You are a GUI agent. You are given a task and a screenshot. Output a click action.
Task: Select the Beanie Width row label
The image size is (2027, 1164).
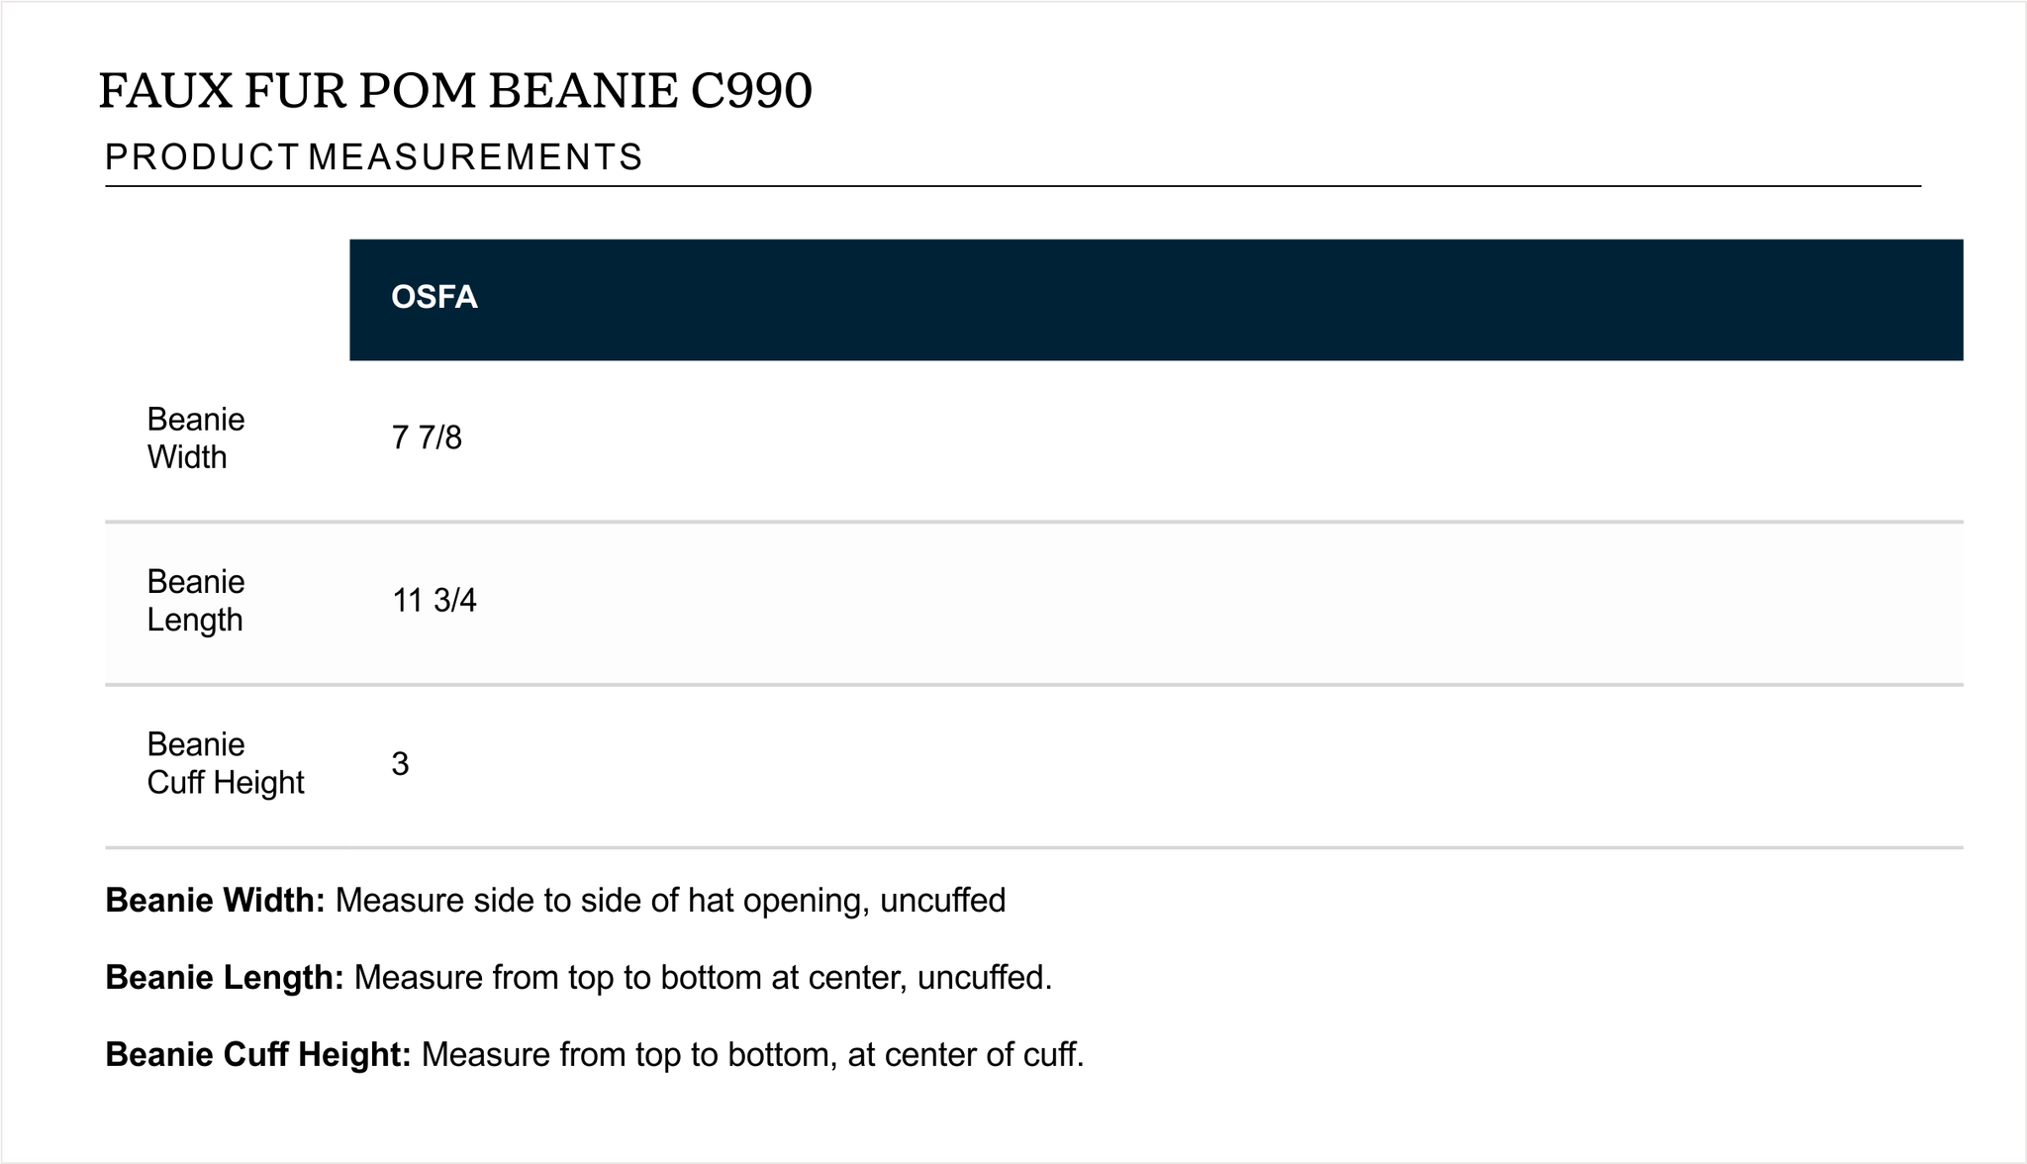(196, 438)
